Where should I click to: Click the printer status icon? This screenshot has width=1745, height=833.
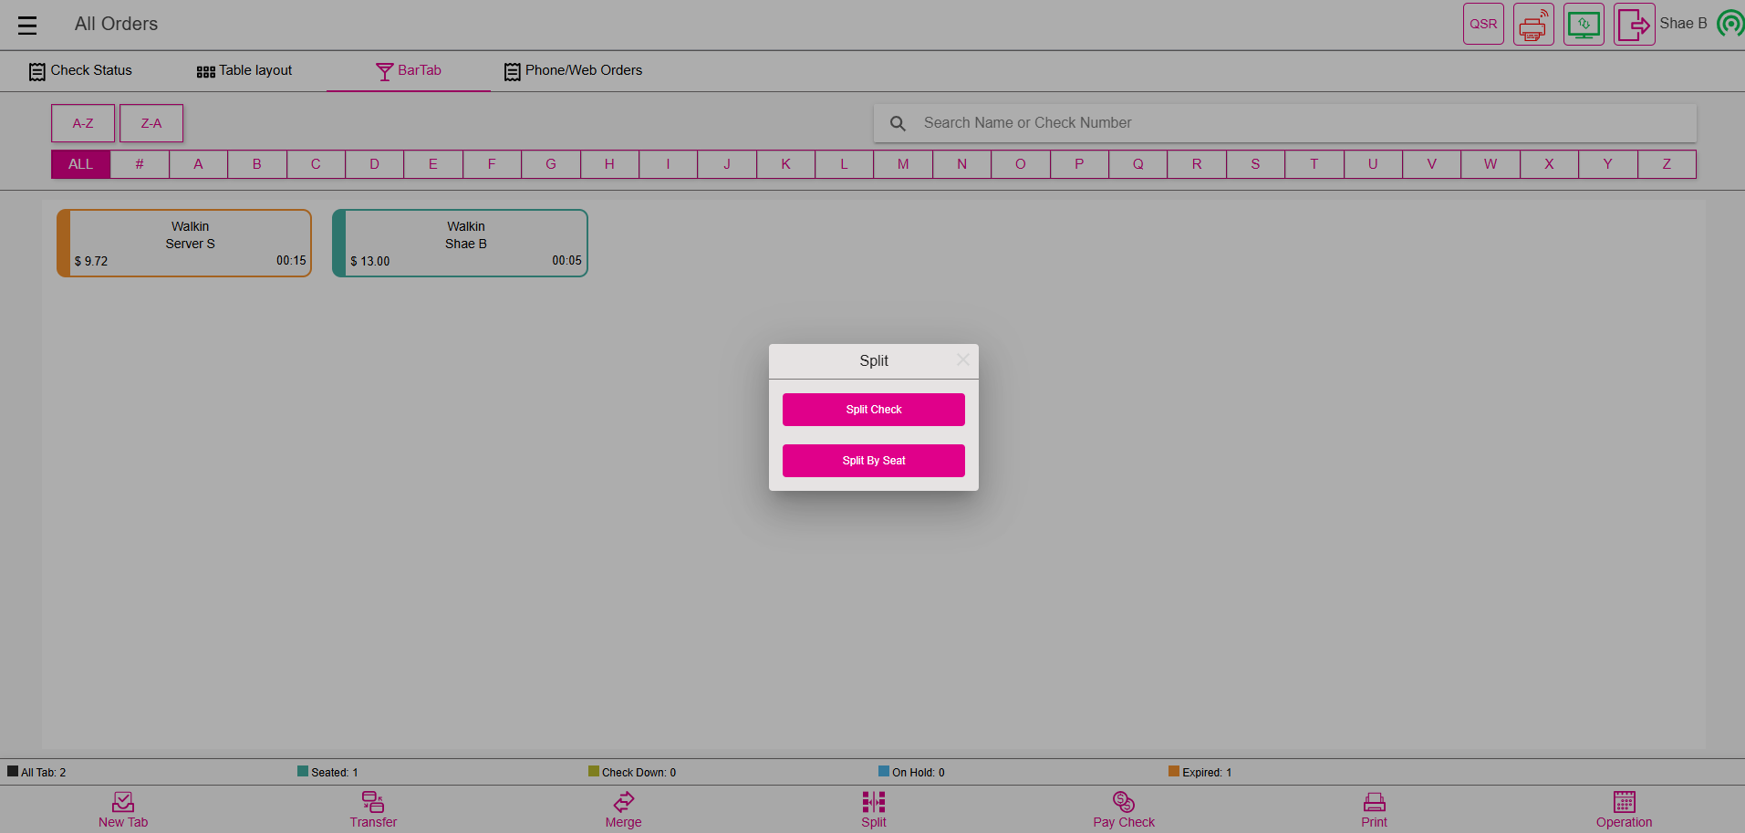(1532, 24)
